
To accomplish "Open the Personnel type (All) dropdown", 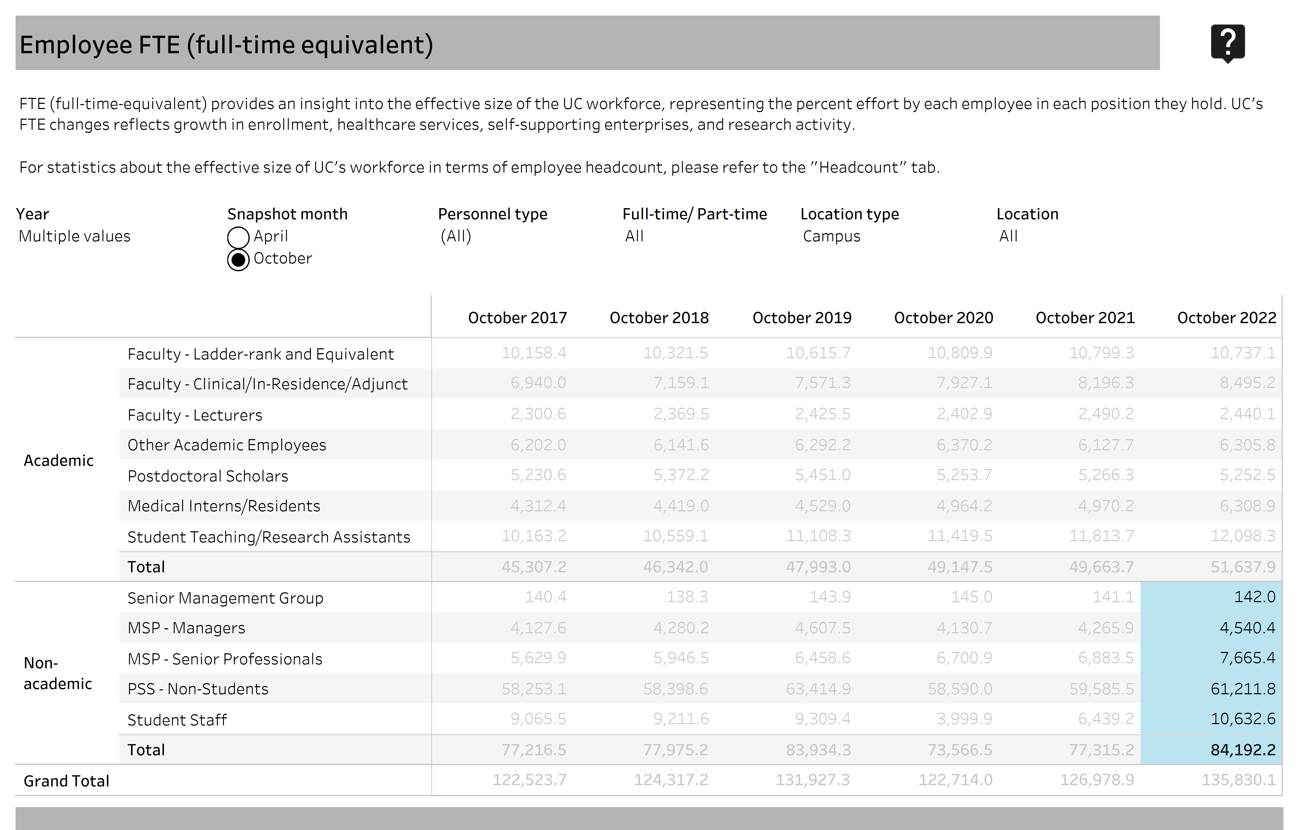I will click(456, 236).
